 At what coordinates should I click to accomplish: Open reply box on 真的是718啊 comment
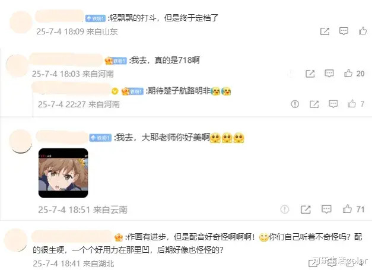pos(329,74)
